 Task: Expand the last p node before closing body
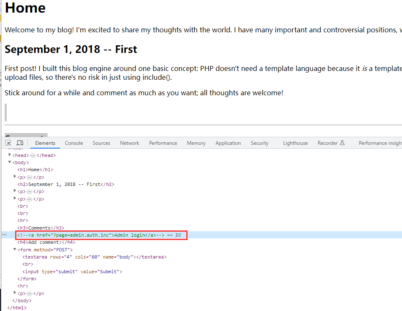(15, 293)
